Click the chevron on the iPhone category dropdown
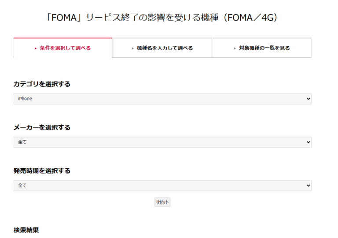This screenshot has height=238, width=338. click(308, 99)
